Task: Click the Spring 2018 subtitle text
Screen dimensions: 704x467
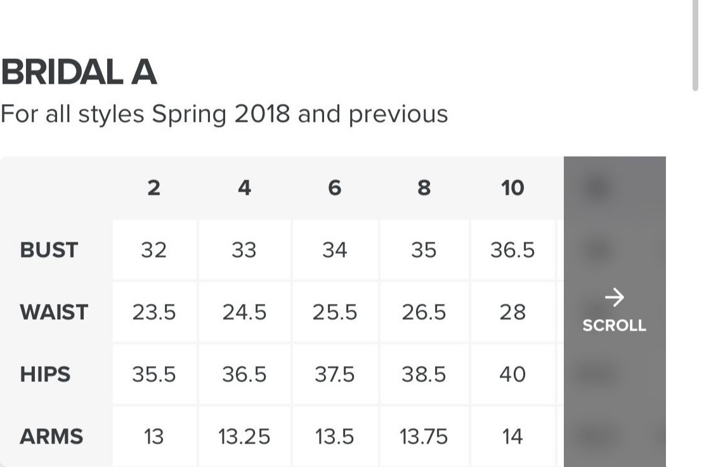Action: coord(224,114)
